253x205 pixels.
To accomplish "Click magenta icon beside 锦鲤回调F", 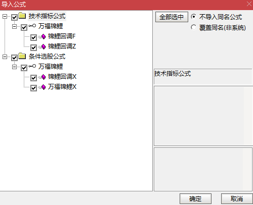I will pyautogui.click(x=43, y=36).
